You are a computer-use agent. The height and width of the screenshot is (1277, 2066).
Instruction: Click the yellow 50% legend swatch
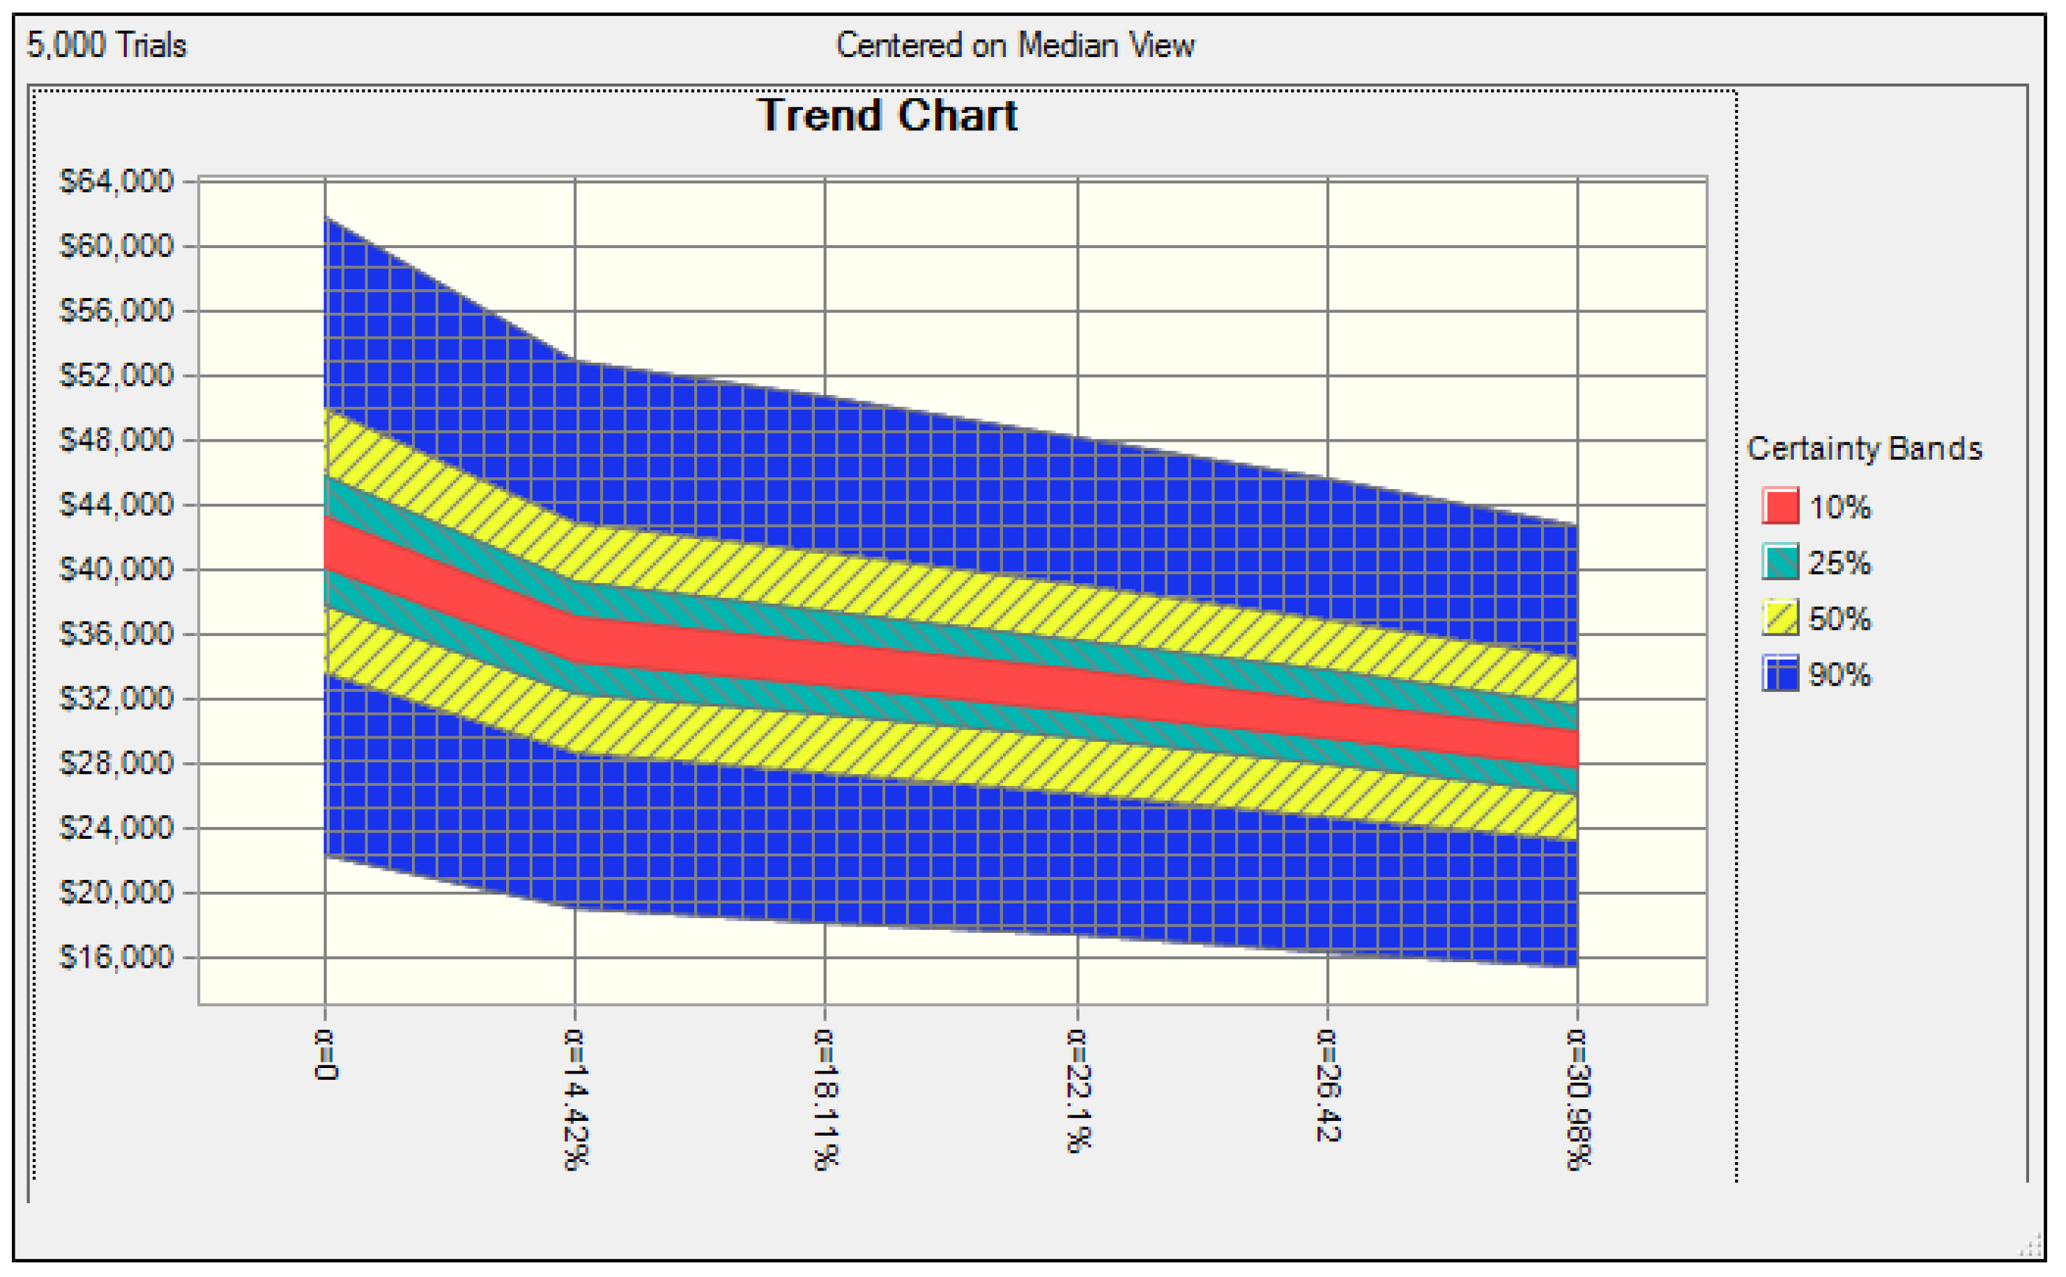[x=1780, y=618]
